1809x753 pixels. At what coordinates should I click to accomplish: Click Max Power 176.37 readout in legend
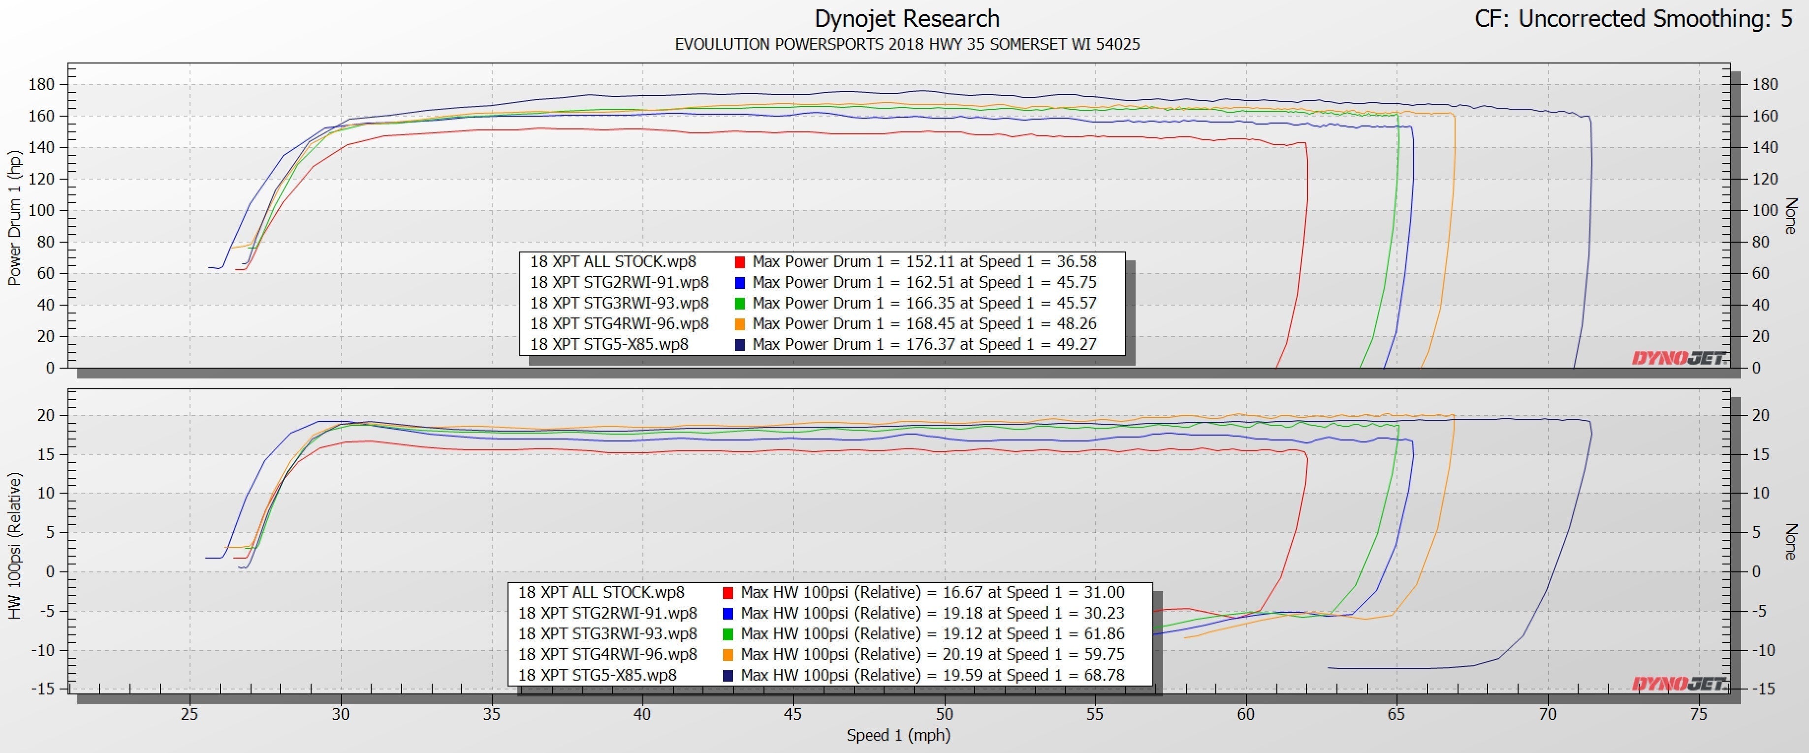pyautogui.click(x=924, y=345)
